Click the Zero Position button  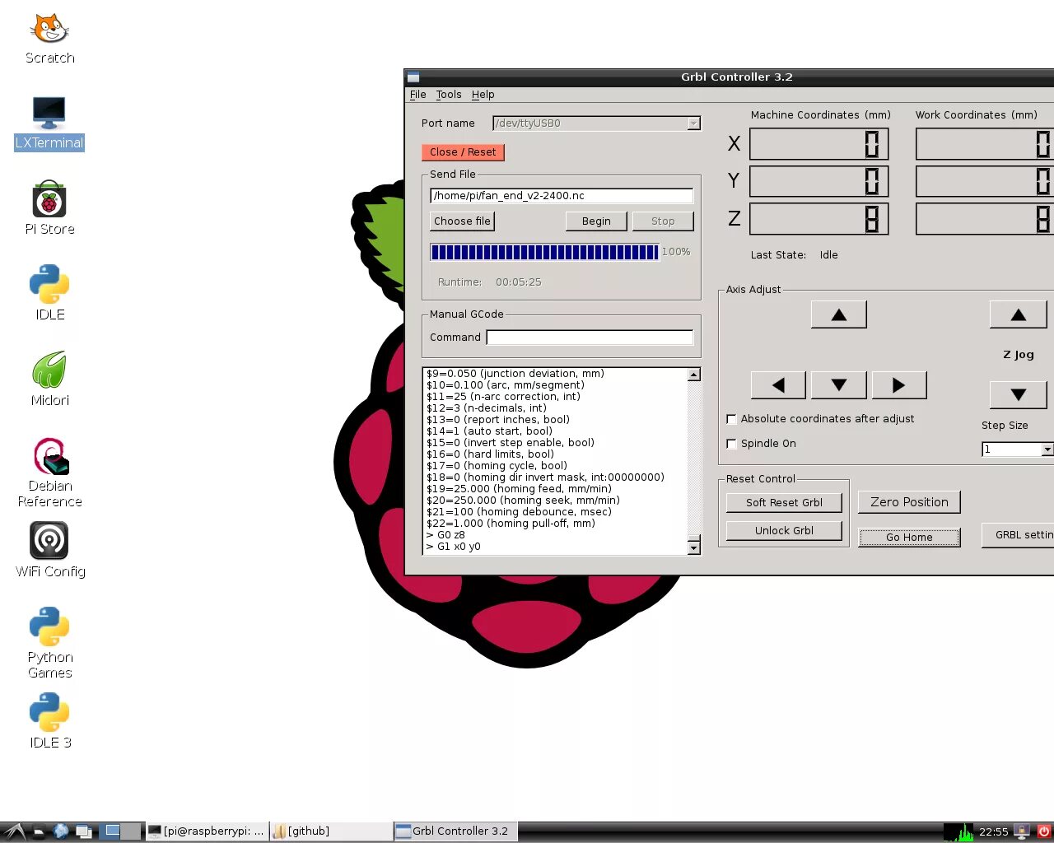[x=909, y=502]
